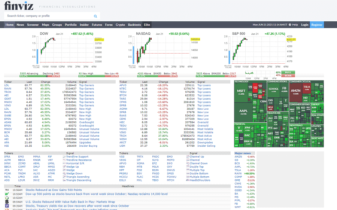
Task: Click the Major news heading link
Action: pos(242,153)
